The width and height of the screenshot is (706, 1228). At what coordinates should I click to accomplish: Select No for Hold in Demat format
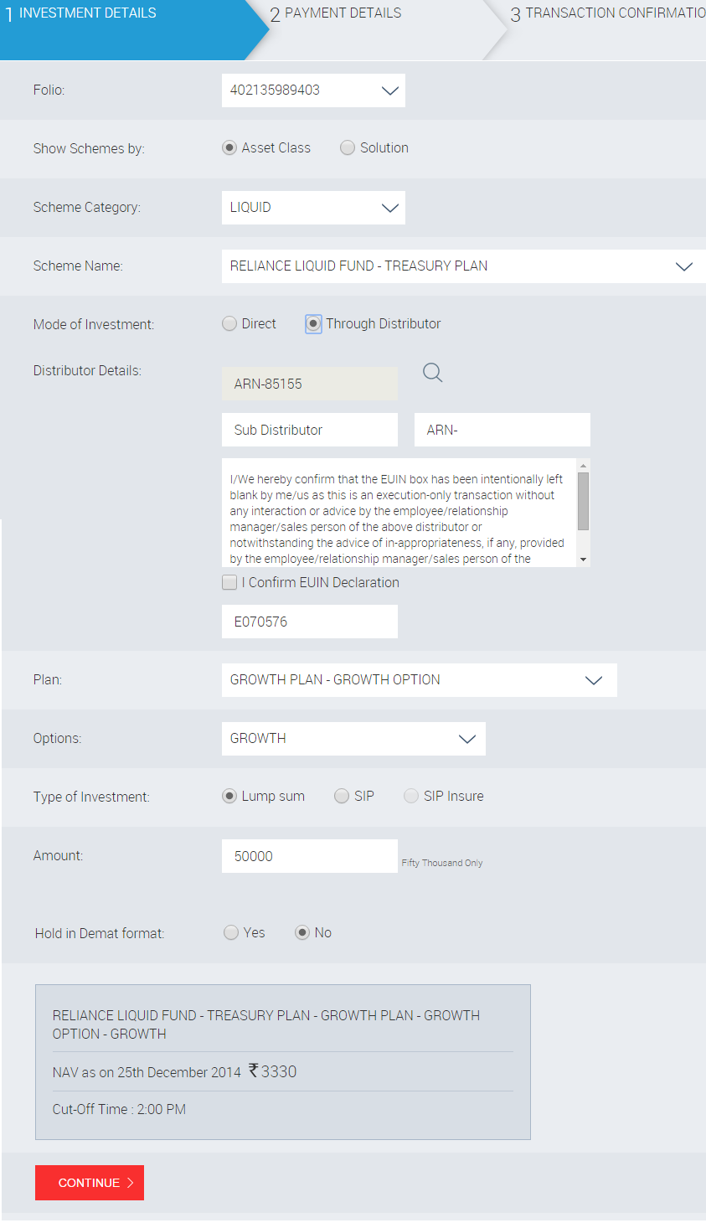click(x=302, y=932)
